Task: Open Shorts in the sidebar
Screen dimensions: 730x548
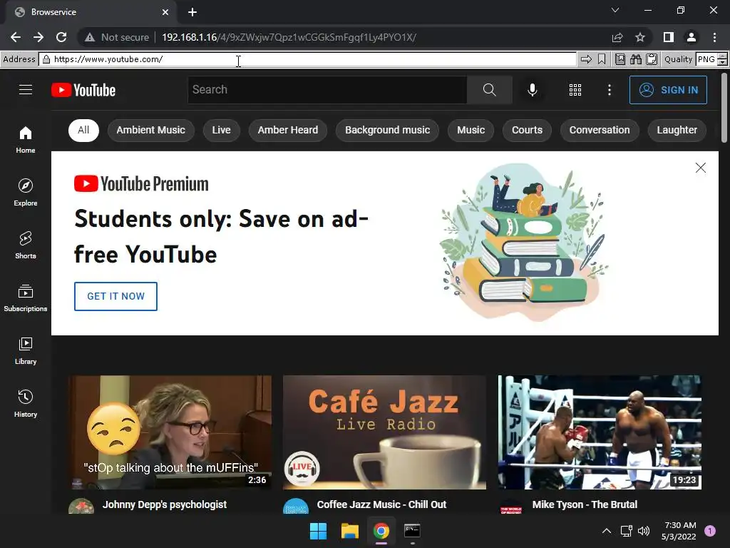Action: (x=26, y=245)
